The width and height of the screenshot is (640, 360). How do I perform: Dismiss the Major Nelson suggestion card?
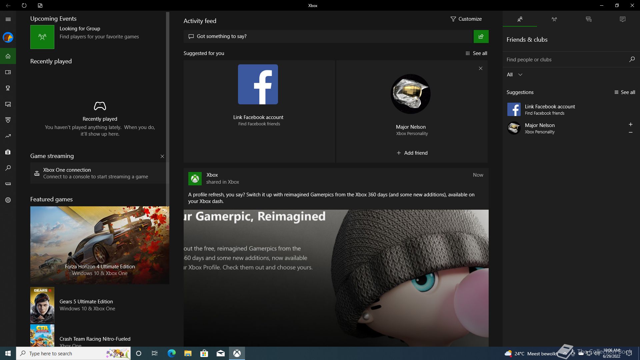(x=481, y=68)
